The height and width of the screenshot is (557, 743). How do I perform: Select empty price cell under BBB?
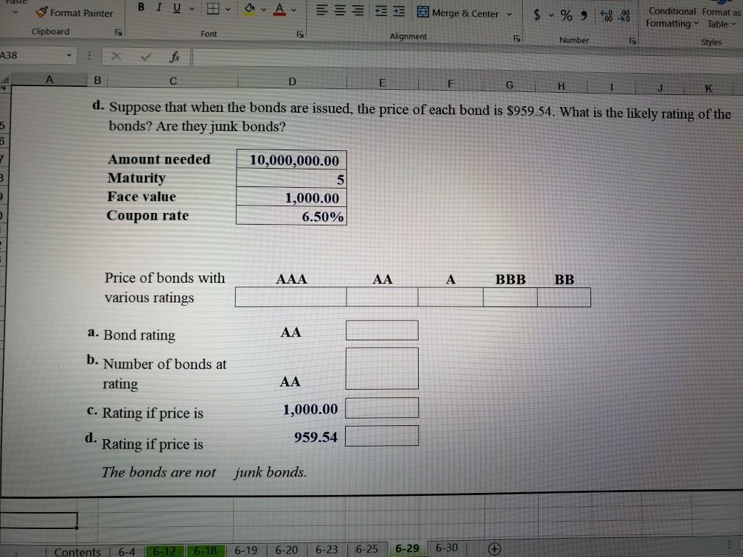[x=510, y=298]
